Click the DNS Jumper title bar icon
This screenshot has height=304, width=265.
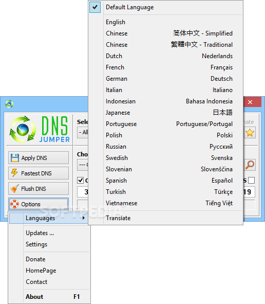click(x=9, y=104)
